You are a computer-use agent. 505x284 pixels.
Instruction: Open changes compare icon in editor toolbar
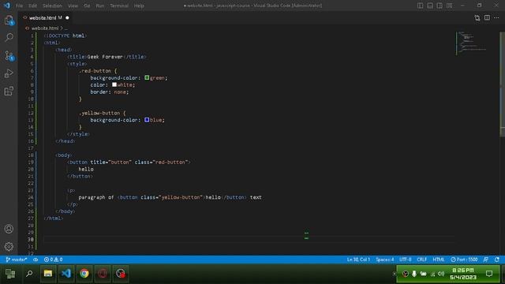(477, 18)
